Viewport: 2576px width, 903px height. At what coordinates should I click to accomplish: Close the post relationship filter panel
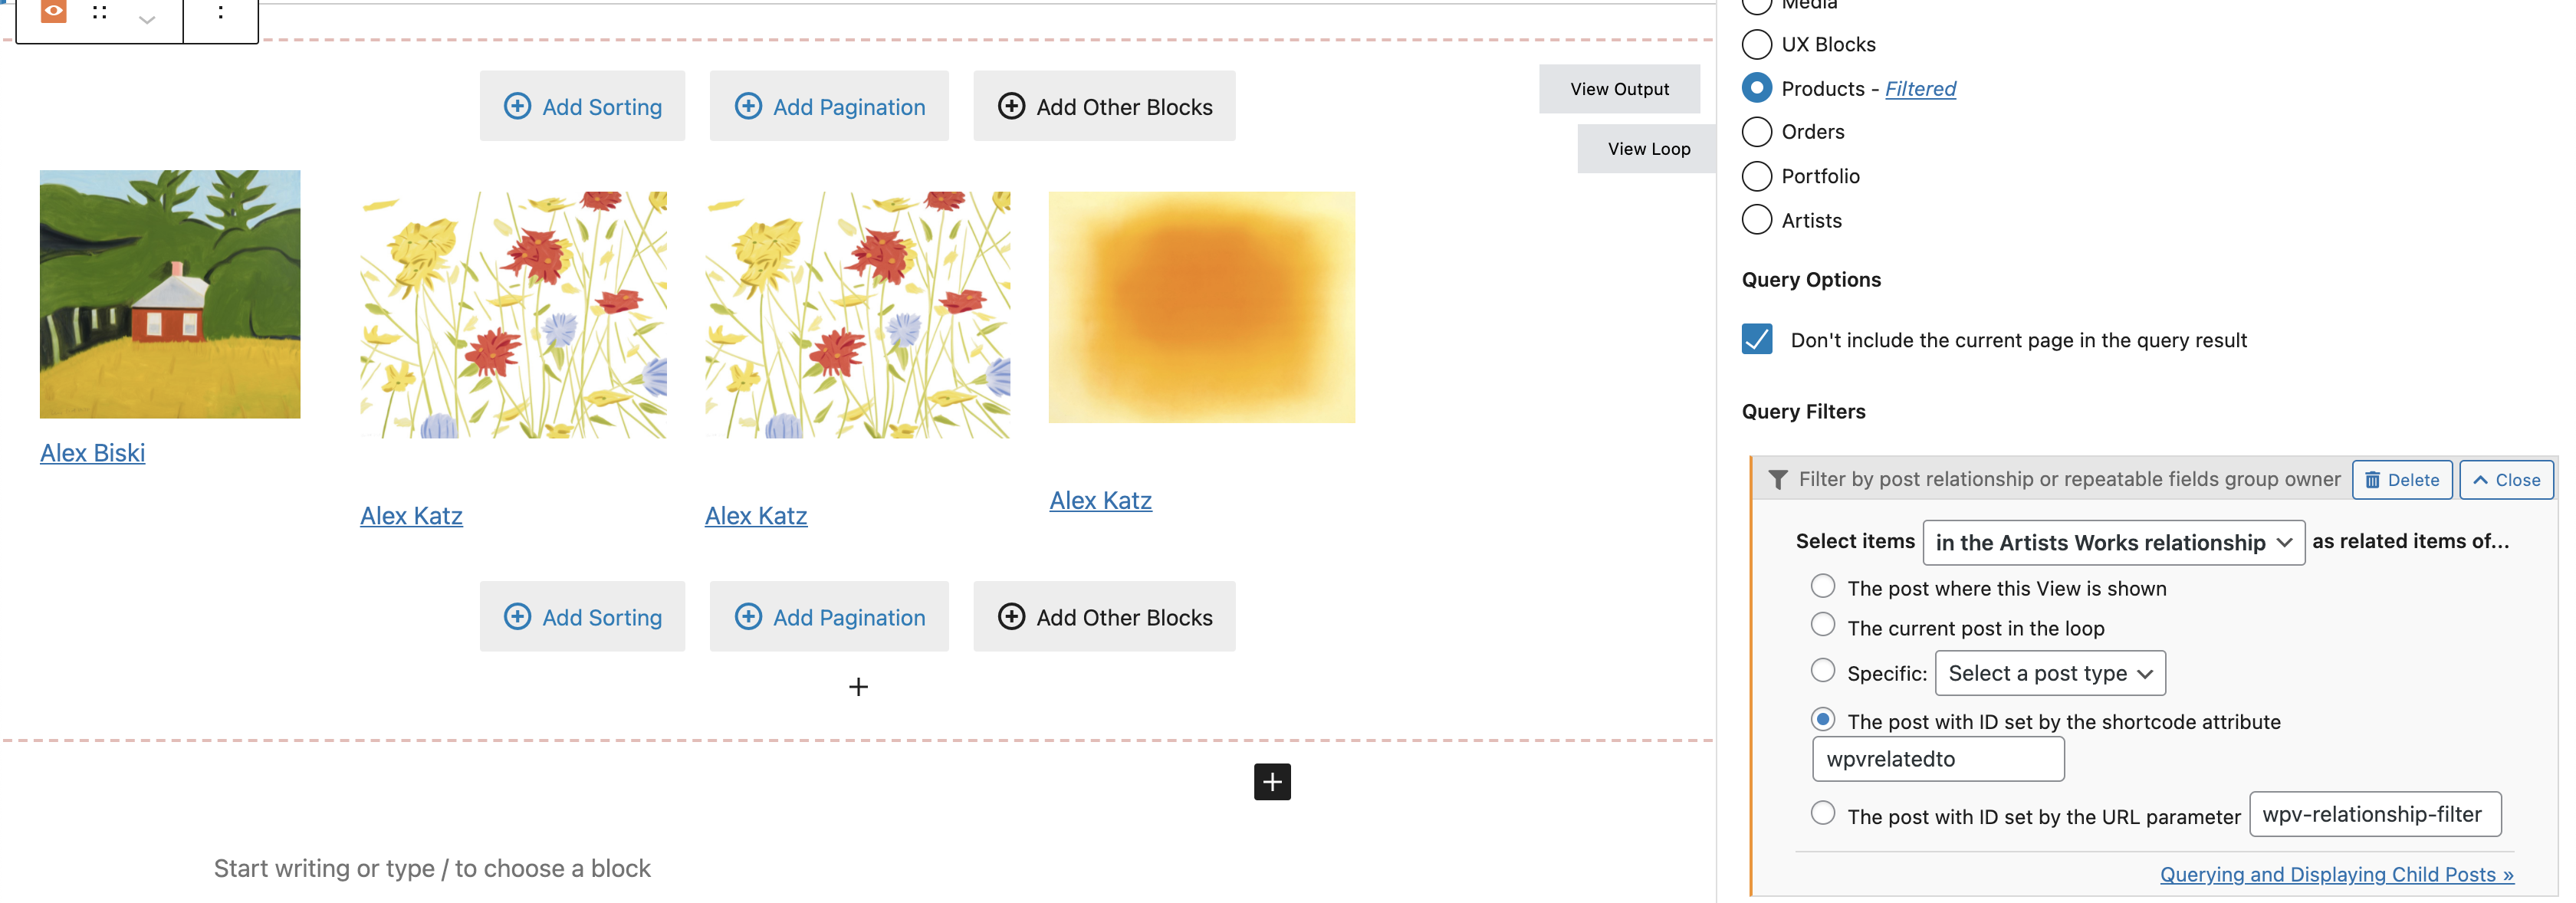pos(2506,480)
